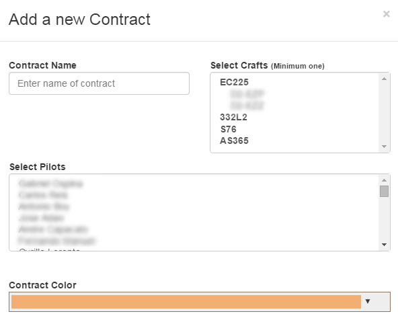
Task: Click the pilots list scroll-up arrow
Action: (x=384, y=180)
